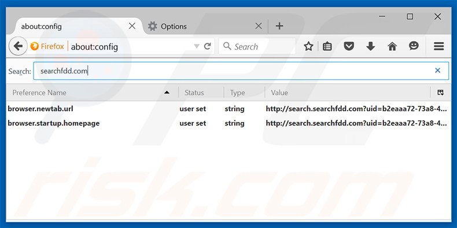Click the about:config URL in address bar
This screenshot has width=457, height=228.
click(94, 47)
